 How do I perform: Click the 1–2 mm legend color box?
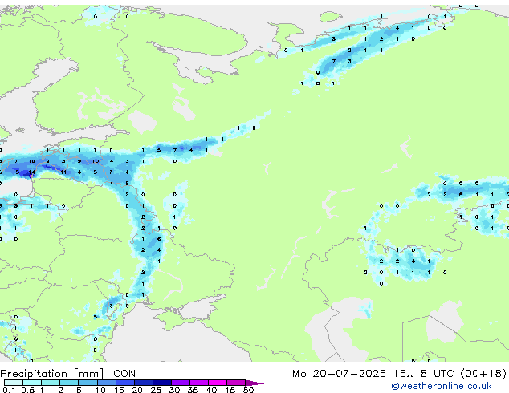51,383
